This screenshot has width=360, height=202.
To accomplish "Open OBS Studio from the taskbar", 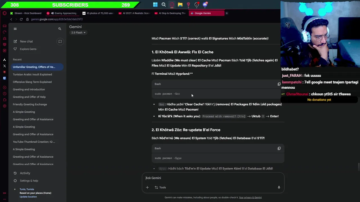I will click(x=197, y=4).
